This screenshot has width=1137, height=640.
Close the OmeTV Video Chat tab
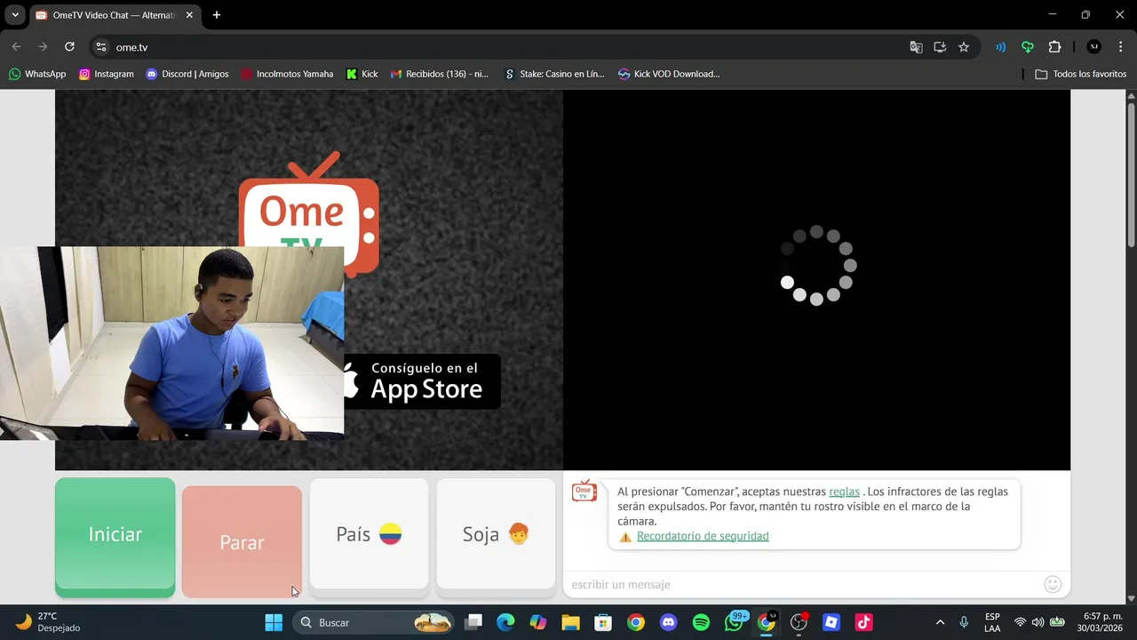click(189, 15)
